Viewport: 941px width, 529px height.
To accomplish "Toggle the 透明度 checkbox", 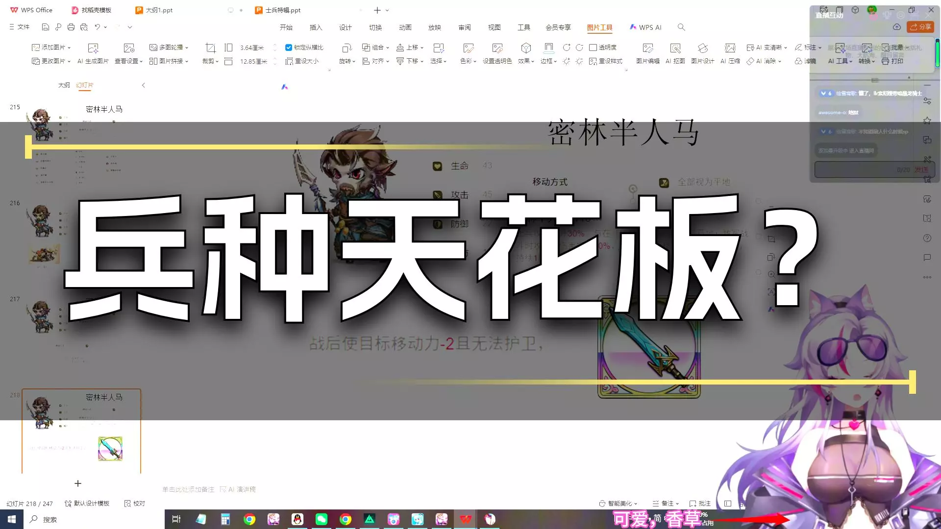I will click(593, 48).
